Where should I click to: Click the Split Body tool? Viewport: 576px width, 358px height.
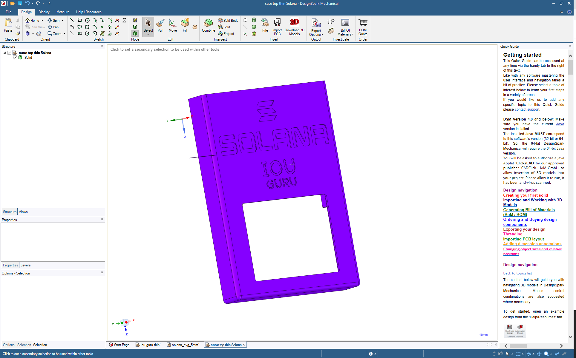coord(228,20)
